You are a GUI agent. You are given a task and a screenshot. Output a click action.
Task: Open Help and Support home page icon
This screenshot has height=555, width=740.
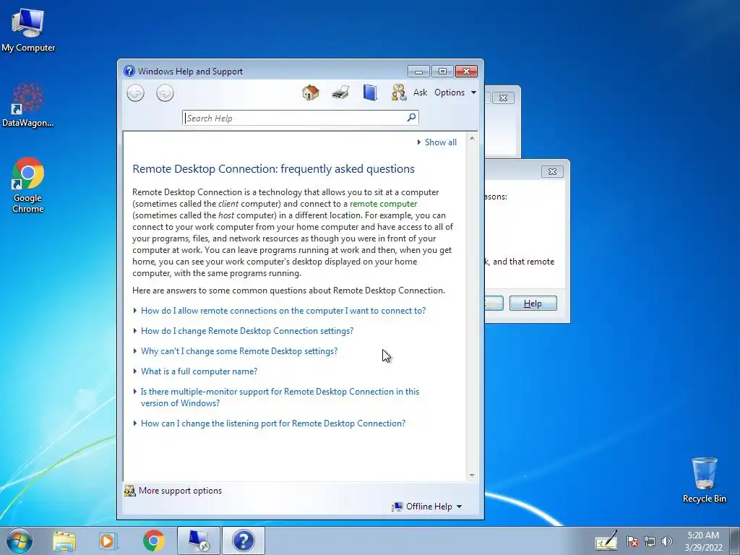tap(311, 92)
